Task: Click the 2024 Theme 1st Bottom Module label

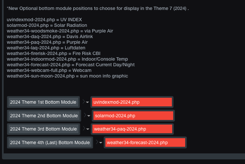Action: (43, 102)
